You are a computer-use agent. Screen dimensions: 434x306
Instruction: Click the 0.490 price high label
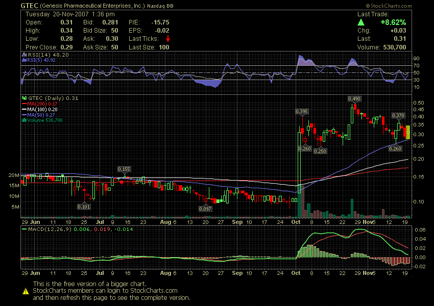[x=355, y=98]
